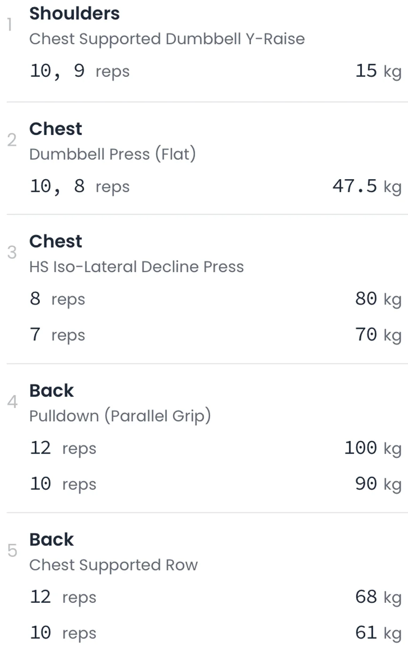Click exercise number 4 index
Screen dimensions: 408x652
pyautogui.click(x=12, y=402)
